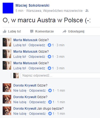Click Odpowiedz under Jak długo będzie? comment
This screenshot has width=100, height=118.
pyautogui.click(x=37, y=114)
